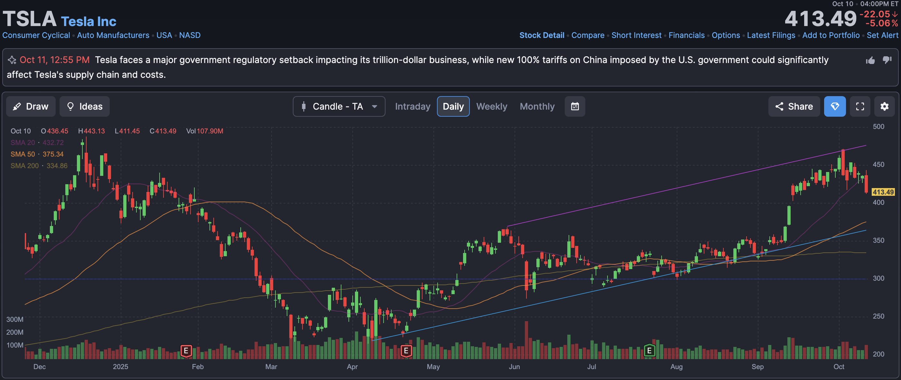Toggle SMA 50 indicator label

coord(23,154)
